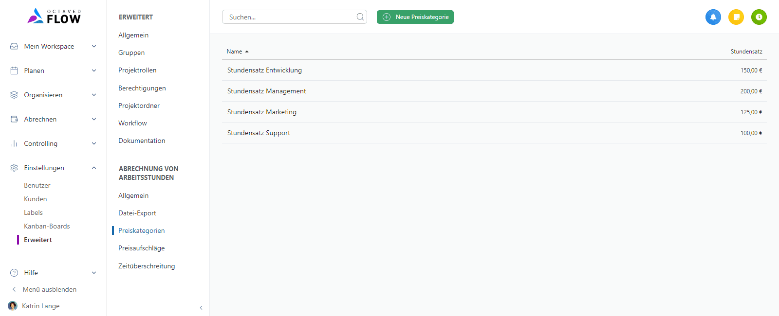Open Allgemein under Abrechnung von Arbeitsstunden

[x=133, y=195]
